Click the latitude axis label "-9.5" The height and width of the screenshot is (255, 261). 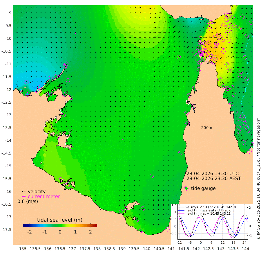tap(7, 26)
